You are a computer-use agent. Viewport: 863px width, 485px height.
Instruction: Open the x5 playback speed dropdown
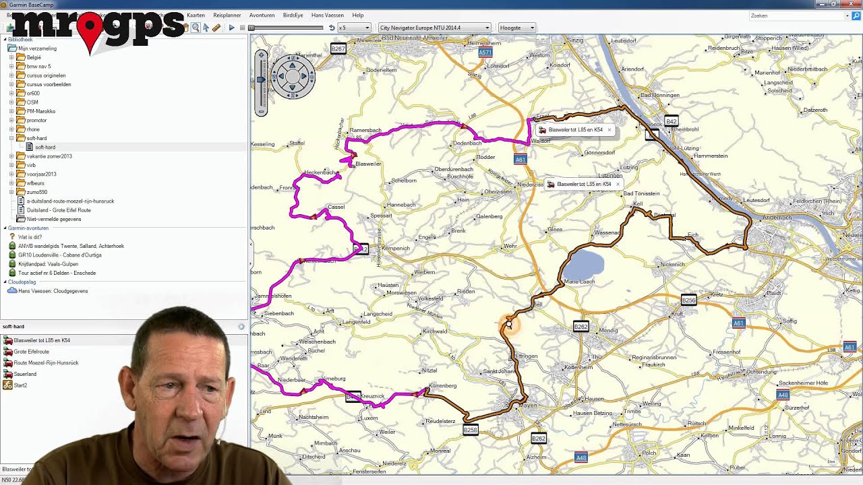(x=355, y=28)
